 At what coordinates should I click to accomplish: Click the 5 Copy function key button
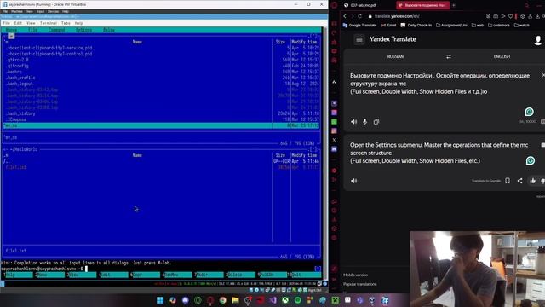(x=146, y=275)
